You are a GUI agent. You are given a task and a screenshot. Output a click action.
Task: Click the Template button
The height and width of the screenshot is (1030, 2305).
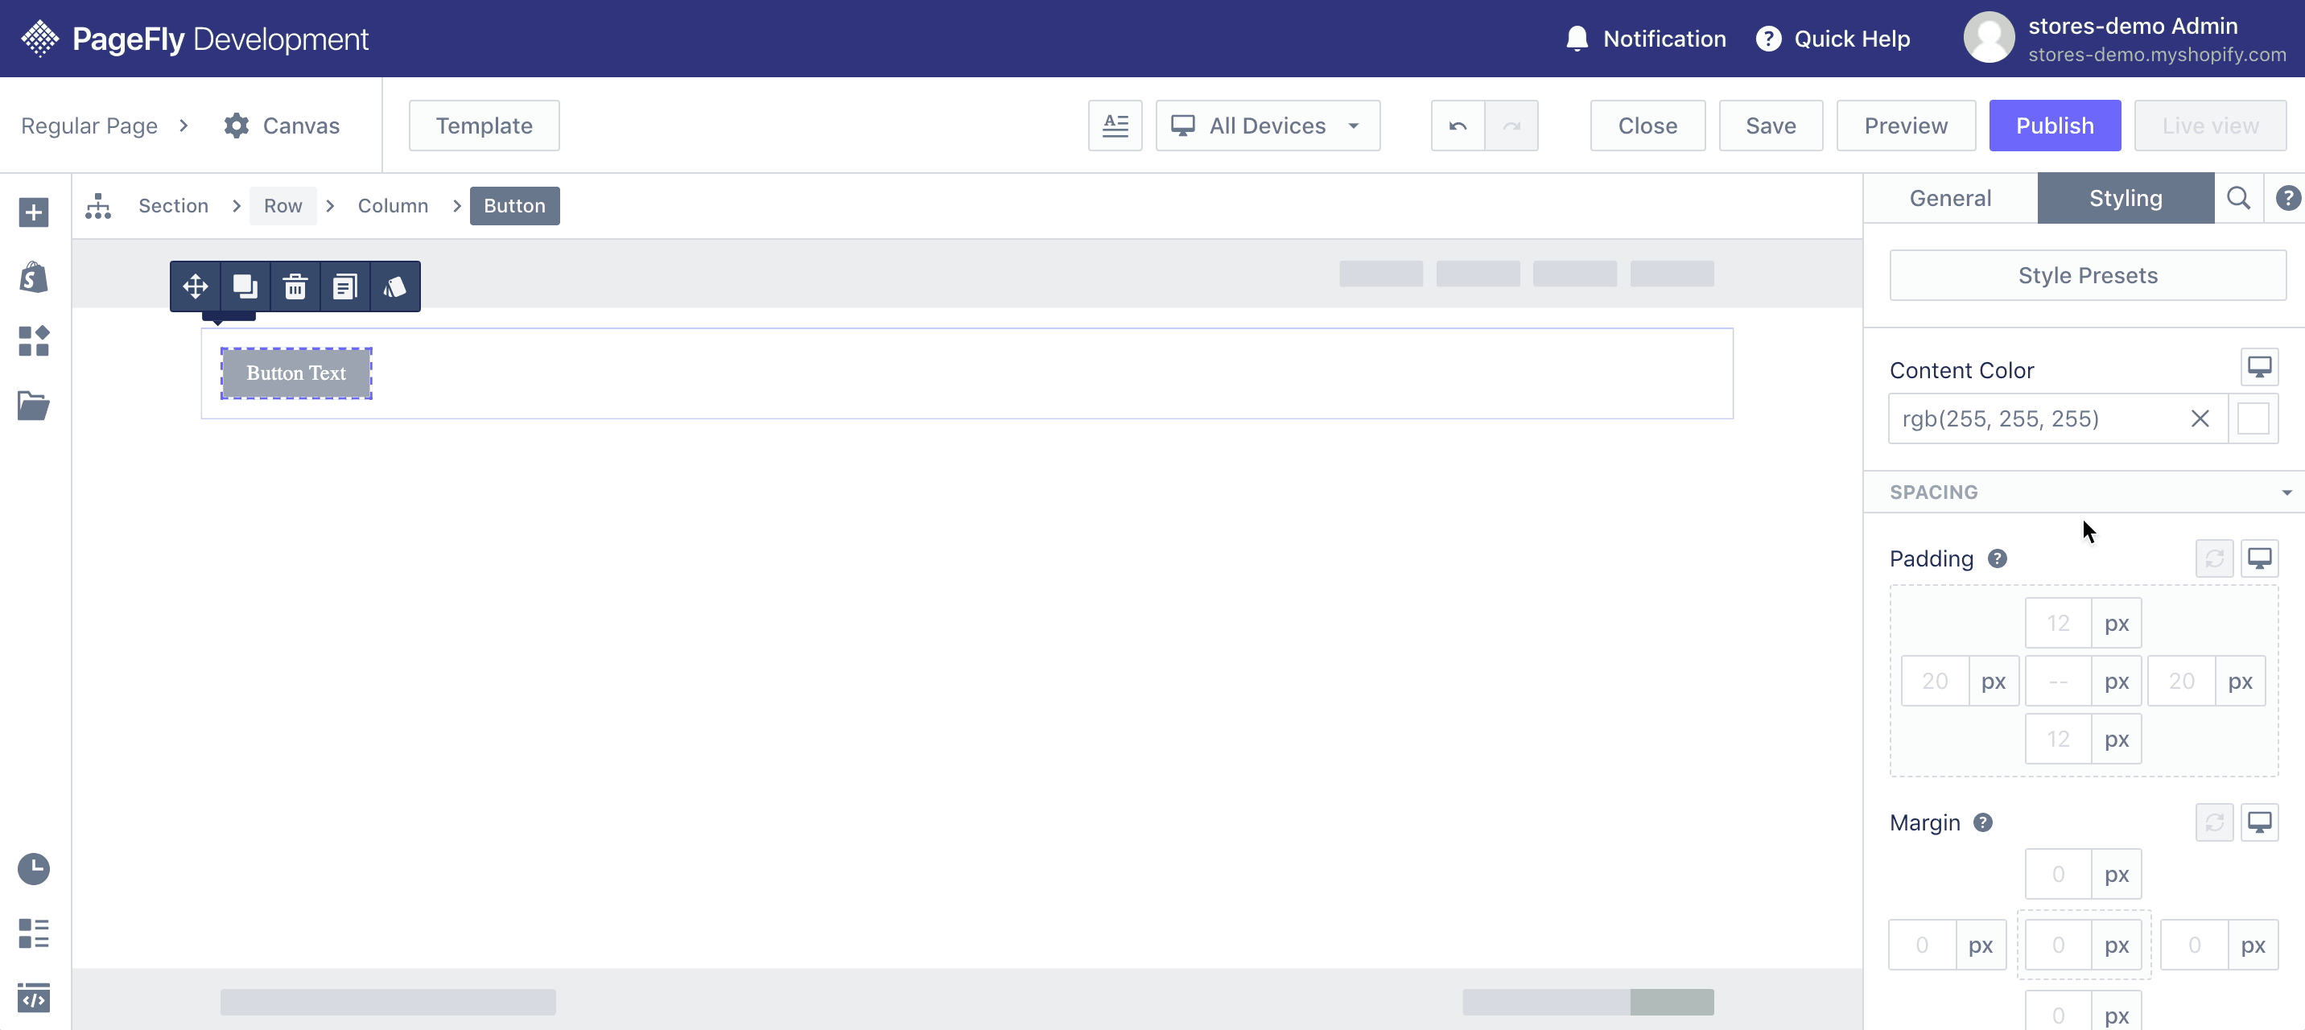coord(484,126)
